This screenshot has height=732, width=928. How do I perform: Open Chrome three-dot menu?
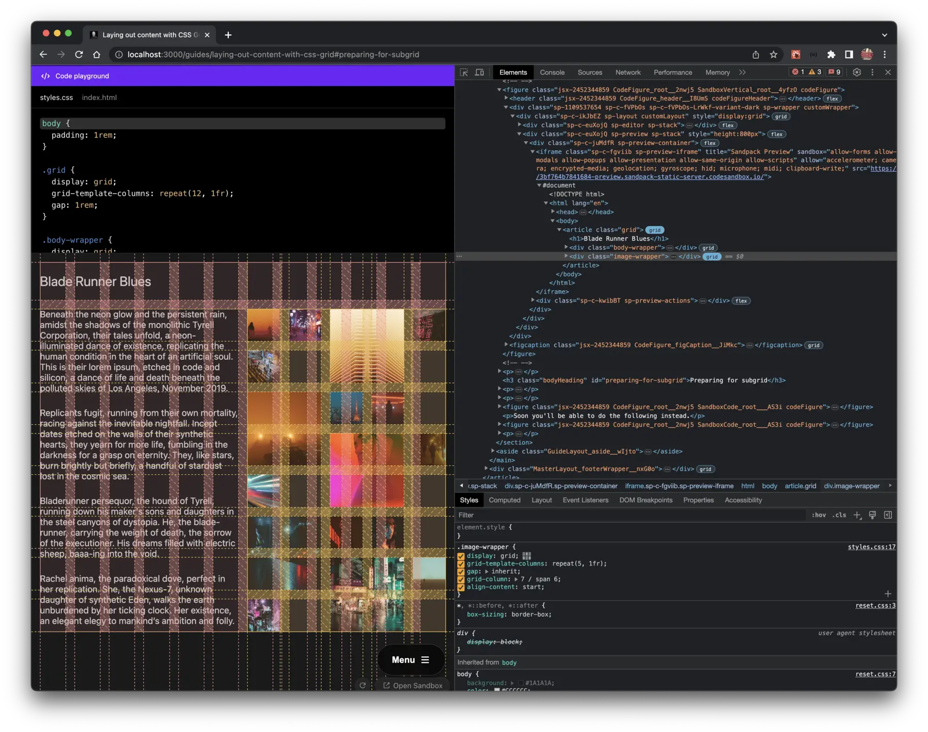(x=885, y=54)
